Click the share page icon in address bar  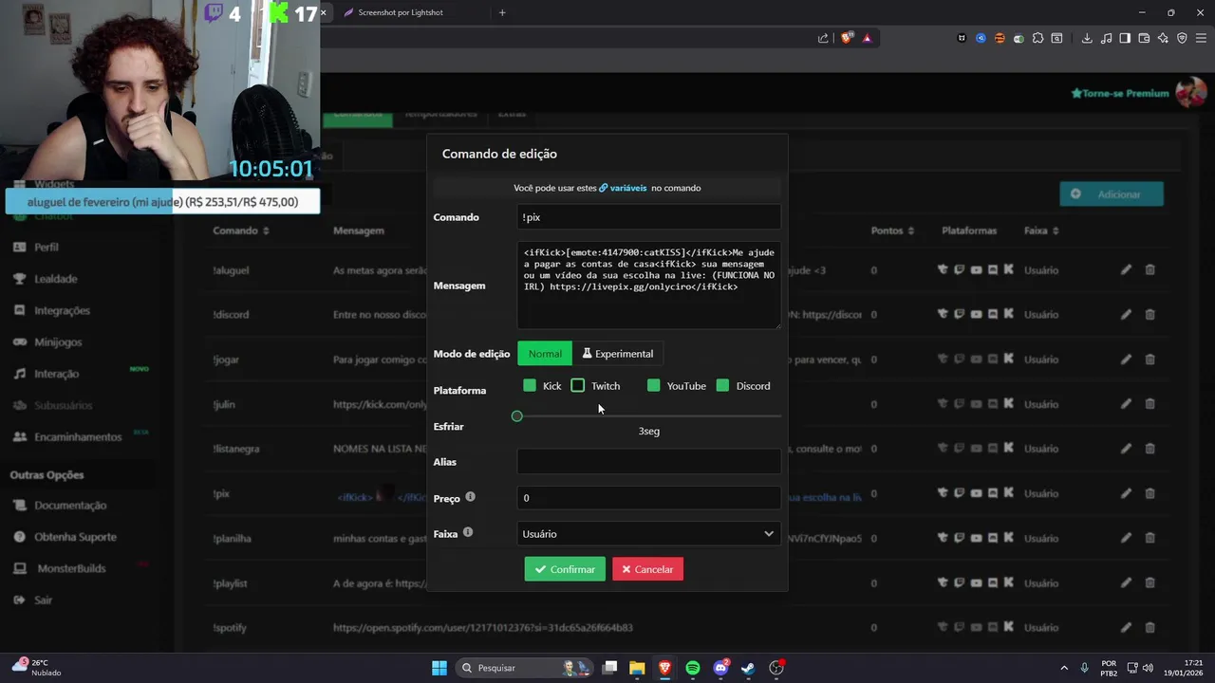coord(823,38)
